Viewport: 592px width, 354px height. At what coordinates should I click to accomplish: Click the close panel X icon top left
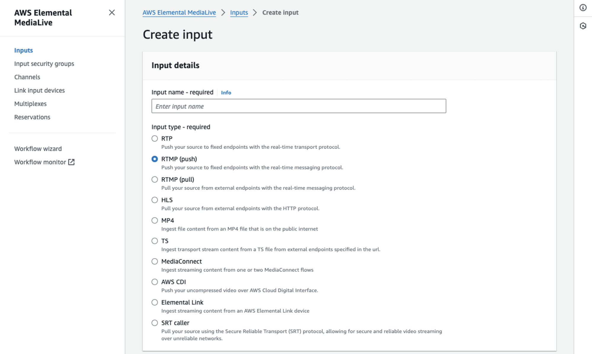coord(112,13)
